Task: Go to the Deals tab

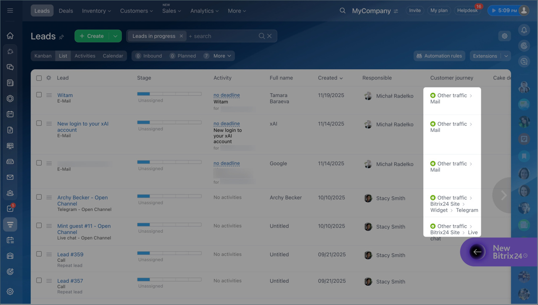Action: pyautogui.click(x=66, y=11)
